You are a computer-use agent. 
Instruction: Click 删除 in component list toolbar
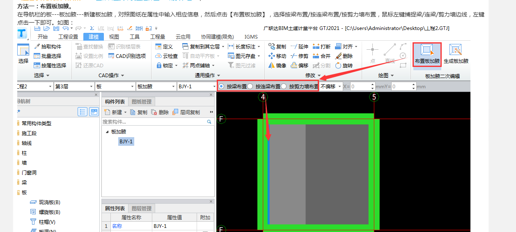coord(160,112)
